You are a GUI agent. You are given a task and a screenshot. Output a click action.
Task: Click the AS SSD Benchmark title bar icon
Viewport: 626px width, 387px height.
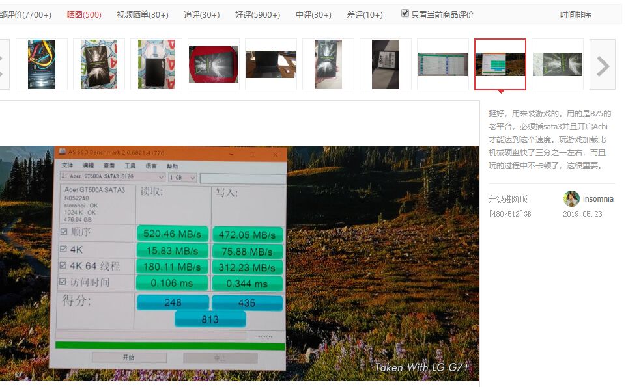click(x=63, y=152)
